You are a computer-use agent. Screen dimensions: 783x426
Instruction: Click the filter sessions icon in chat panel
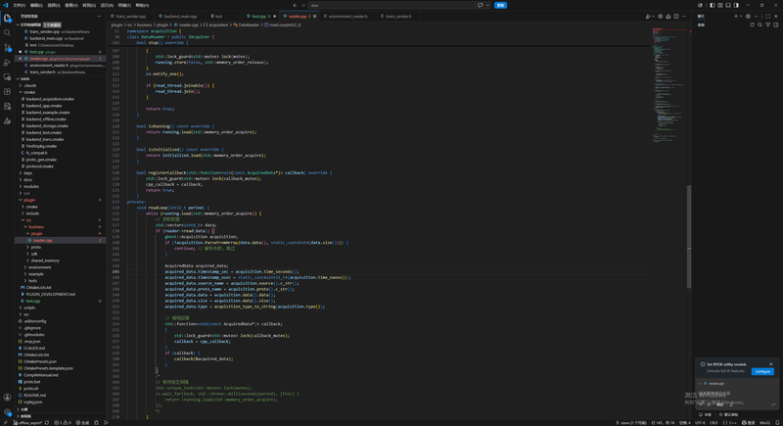click(767, 24)
